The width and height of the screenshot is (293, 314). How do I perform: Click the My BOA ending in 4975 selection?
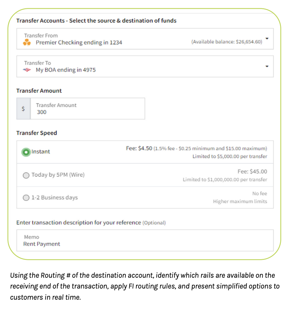click(66, 70)
